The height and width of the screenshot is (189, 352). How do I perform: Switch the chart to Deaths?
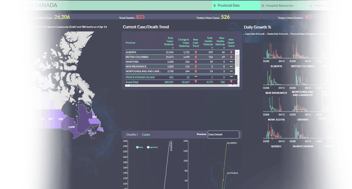click(131, 135)
